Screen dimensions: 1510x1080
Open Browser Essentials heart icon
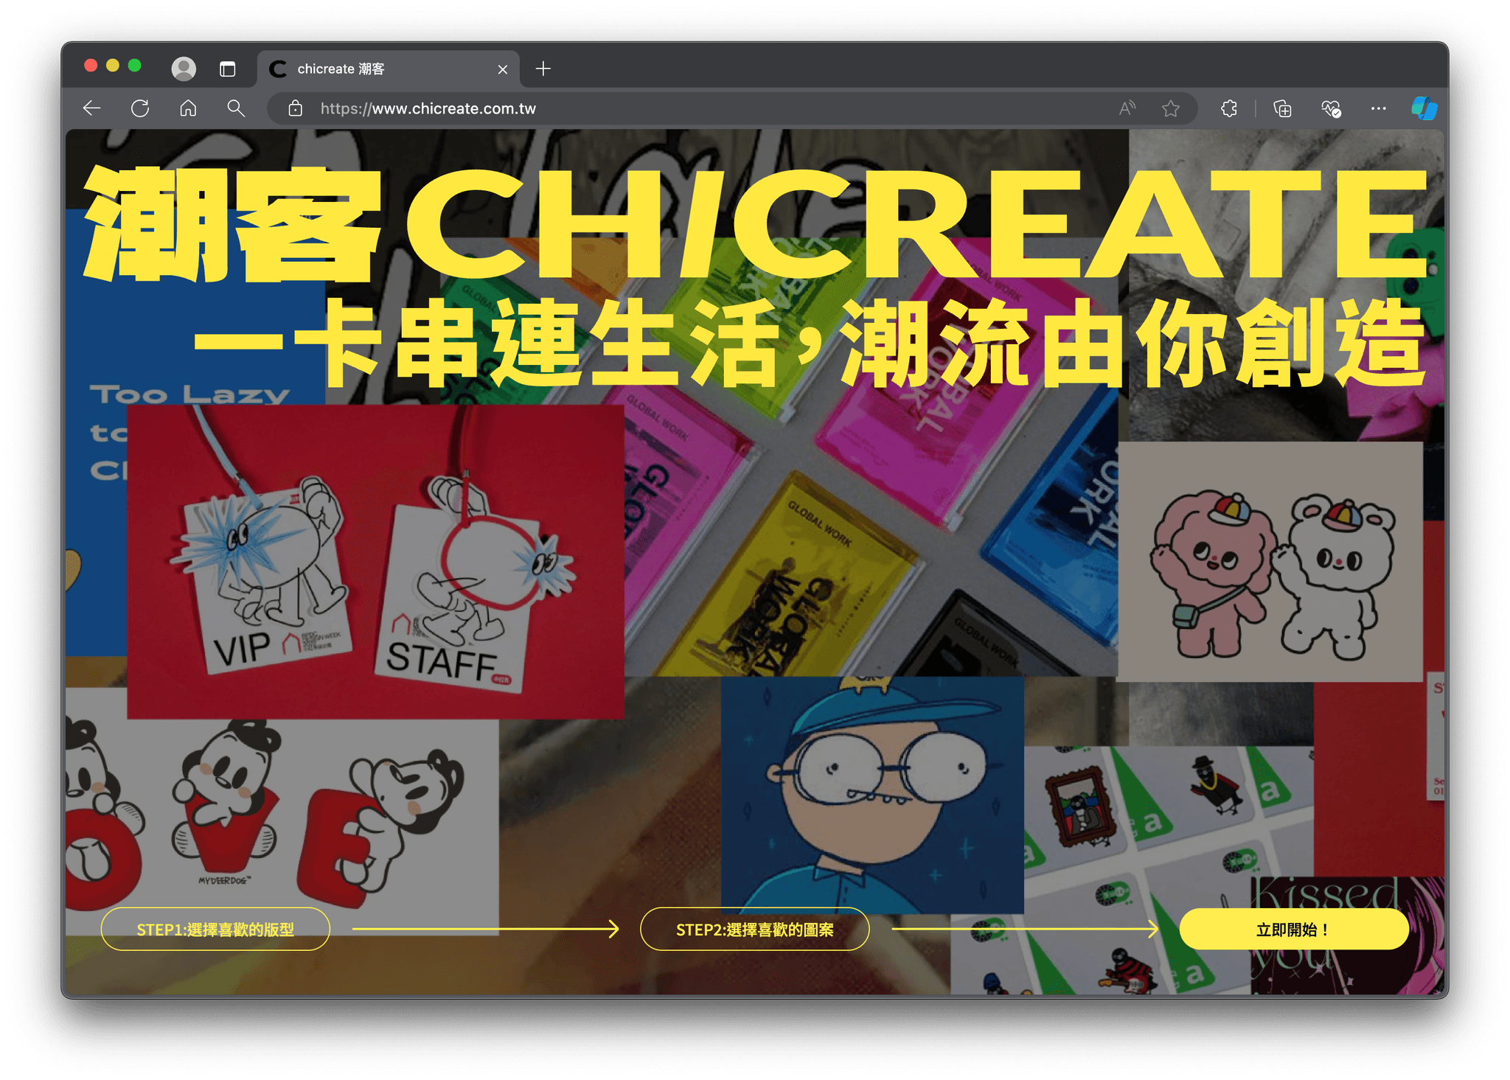(1331, 108)
